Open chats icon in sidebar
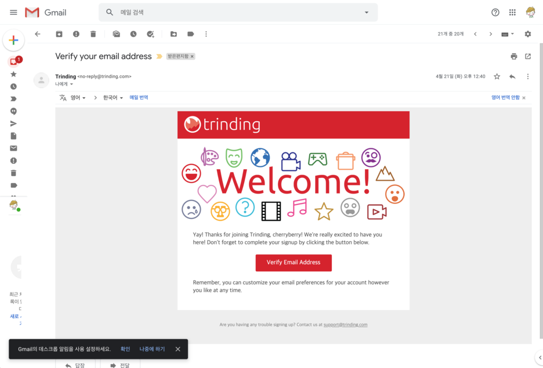Image resolution: width=543 pixels, height=368 pixels. click(x=13, y=111)
